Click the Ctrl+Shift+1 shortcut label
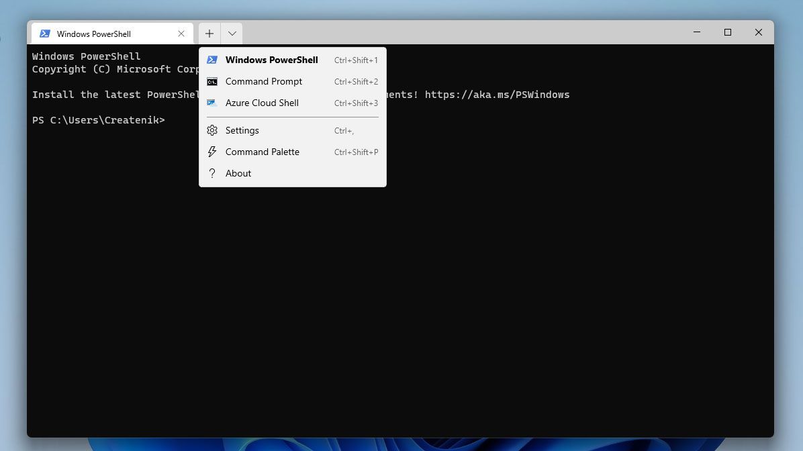 pos(356,60)
